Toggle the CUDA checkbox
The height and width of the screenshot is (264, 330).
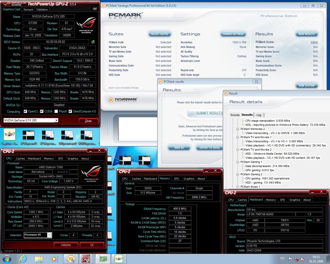pos(42,111)
